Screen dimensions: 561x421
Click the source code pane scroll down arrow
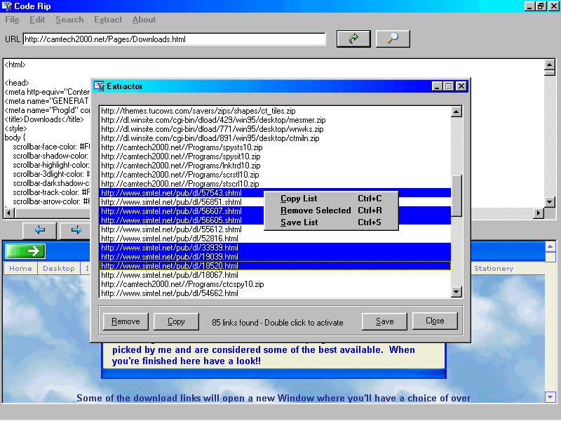point(550,202)
